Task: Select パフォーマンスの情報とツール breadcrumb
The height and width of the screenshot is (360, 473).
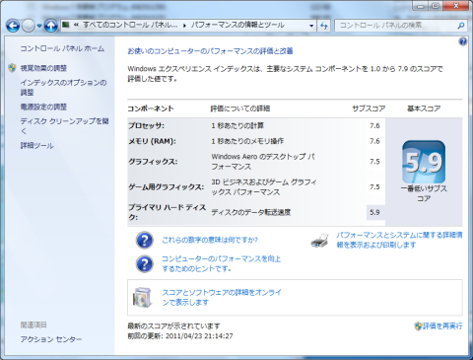Action: coord(237,25)
